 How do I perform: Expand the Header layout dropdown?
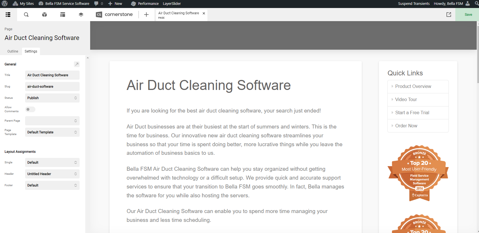point(52,174)
